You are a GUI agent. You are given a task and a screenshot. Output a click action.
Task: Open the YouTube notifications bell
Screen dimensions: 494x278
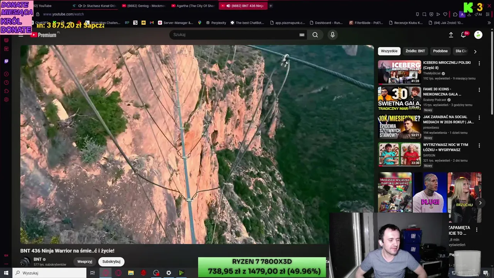[464, 35]
